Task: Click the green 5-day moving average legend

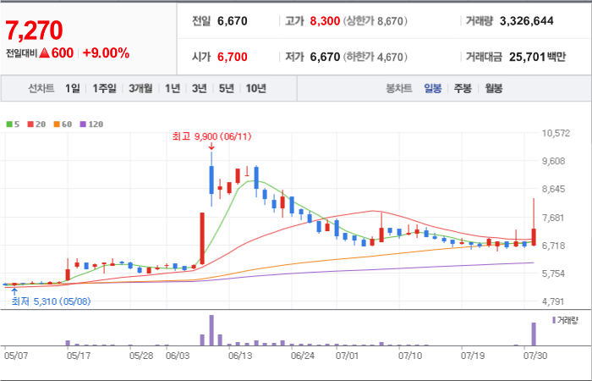Action: (x=13, y=124)
